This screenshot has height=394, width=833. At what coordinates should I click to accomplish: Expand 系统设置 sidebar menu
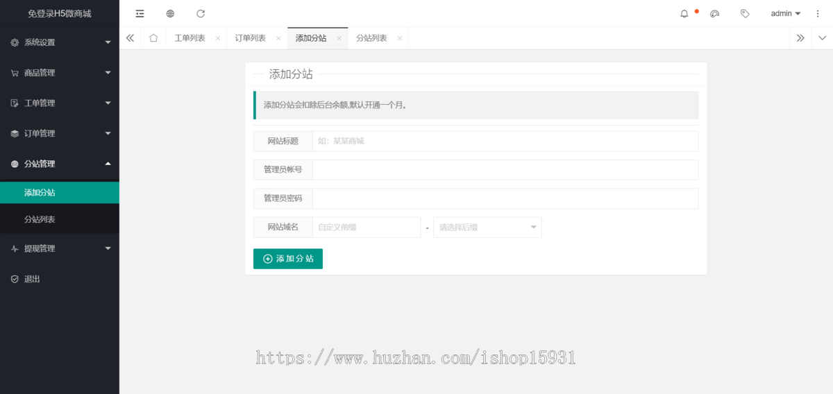point(60,42)
